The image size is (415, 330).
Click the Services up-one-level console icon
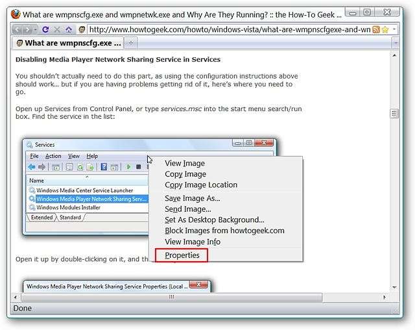[x=56, y=167]
